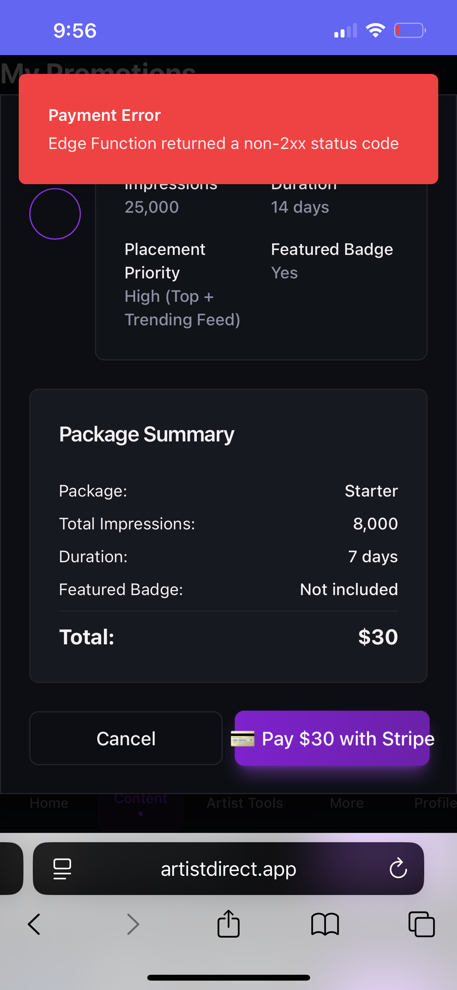
Task: Go to Artist Tools tab
Action: pyautogui.click(x=245, y=803)
